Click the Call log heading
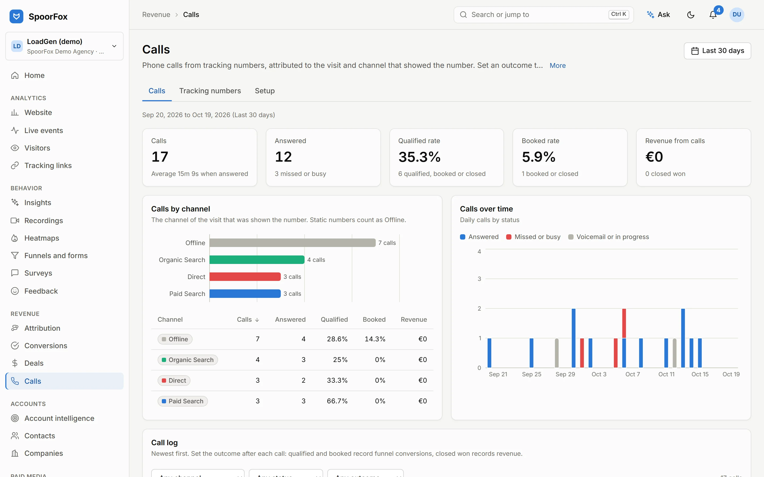Viewport: 764px width, 477px height. point(164,443)
